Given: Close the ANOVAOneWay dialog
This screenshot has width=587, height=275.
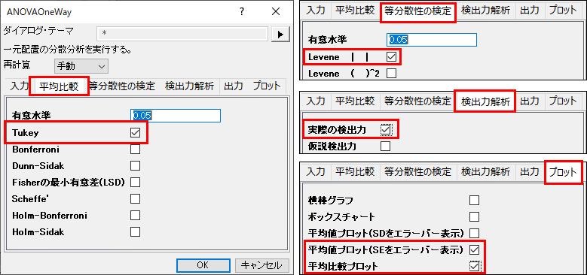Looking at the screenshot, I should pos(276,12).
